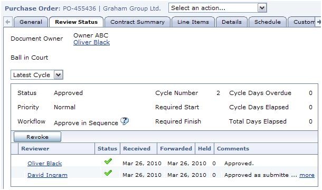Select the Details tab
Viewport: 322px width, 190px height.
[x=232, y=22]
